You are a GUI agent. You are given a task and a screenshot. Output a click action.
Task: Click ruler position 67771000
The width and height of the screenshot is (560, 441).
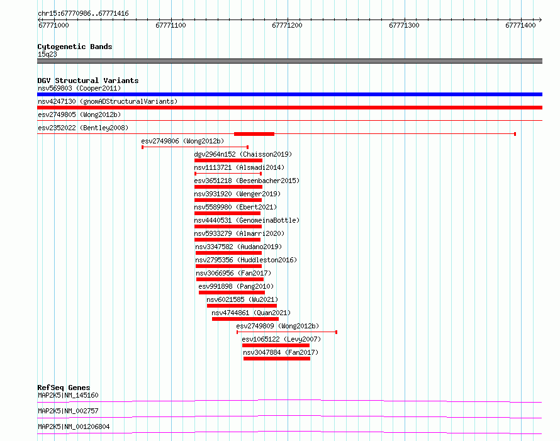click(x=53, y=25)
